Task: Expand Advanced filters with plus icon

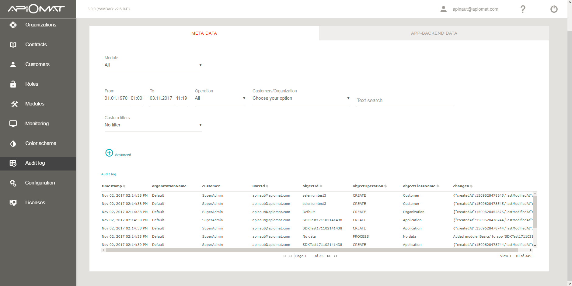Action: pos(109,153)
